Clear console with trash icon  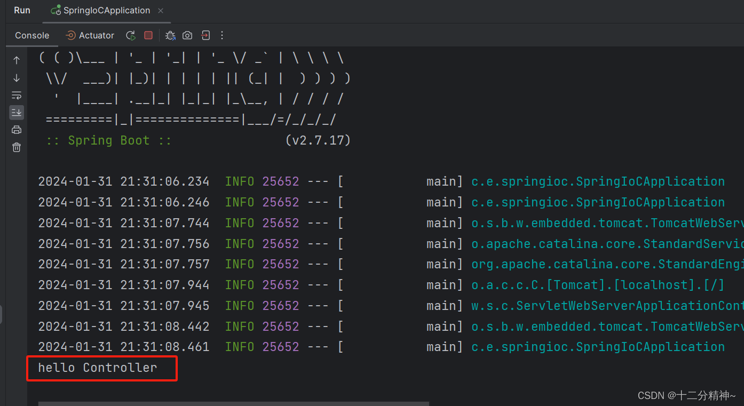click(x=17, y=147)
